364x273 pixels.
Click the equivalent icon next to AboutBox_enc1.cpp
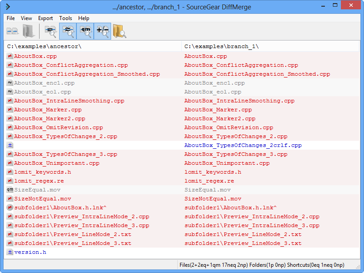(x=10, y=83)
